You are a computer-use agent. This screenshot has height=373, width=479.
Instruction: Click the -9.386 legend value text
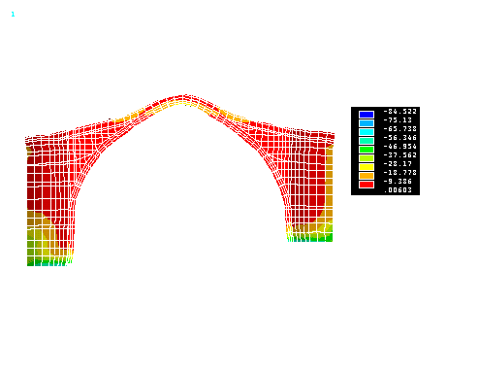[x=398, y=182]
